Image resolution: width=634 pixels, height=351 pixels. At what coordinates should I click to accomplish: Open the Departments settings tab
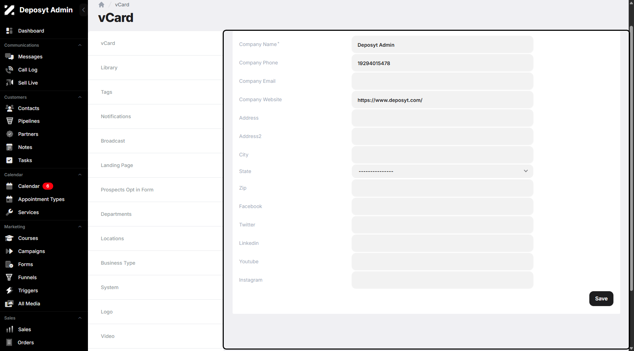[155, 214]
